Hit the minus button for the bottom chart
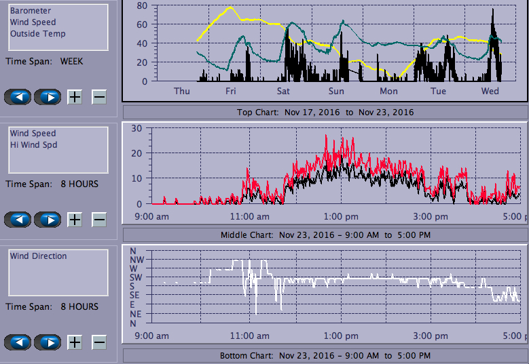Image resolution: width=529 pixels, height=364 pixels. coord(99,342)
